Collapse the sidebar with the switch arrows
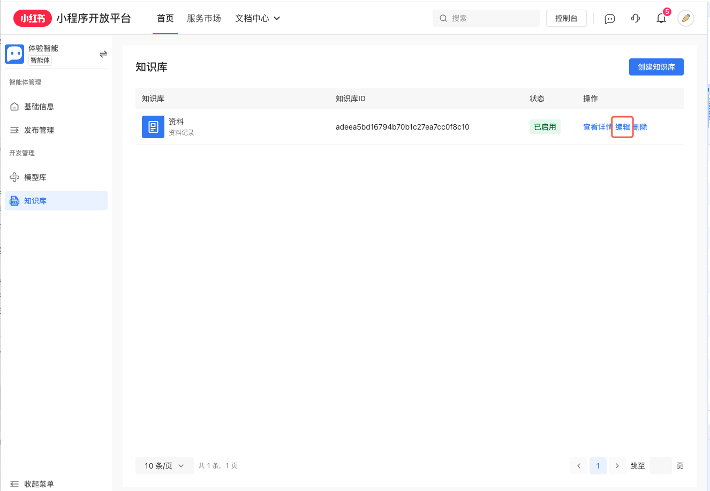Screen dimensions: 710x491 pos(103,54)
